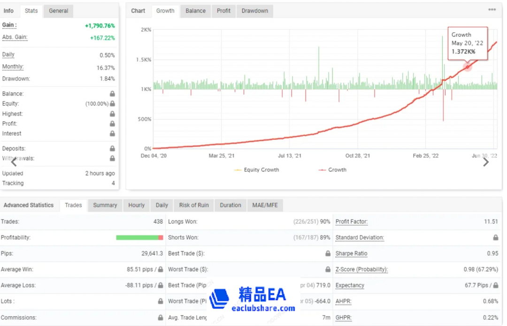This screenshot has width=507, height=326.
Task: Click the lock icon next to Balance
Action: pyautogui.click(x=112, y=94)
